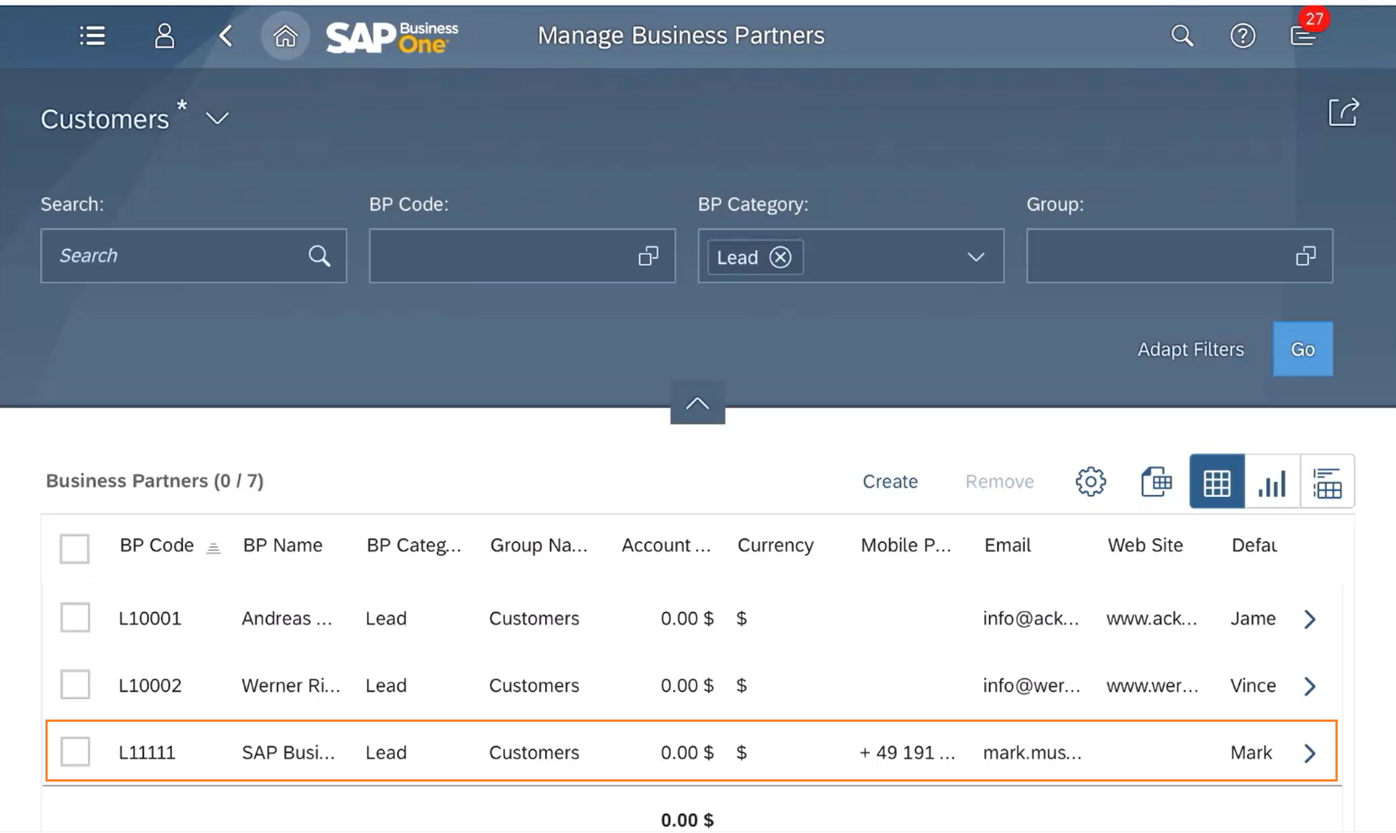Open the user profile icon
1396x833 pixels.
[x=164, y=36]
